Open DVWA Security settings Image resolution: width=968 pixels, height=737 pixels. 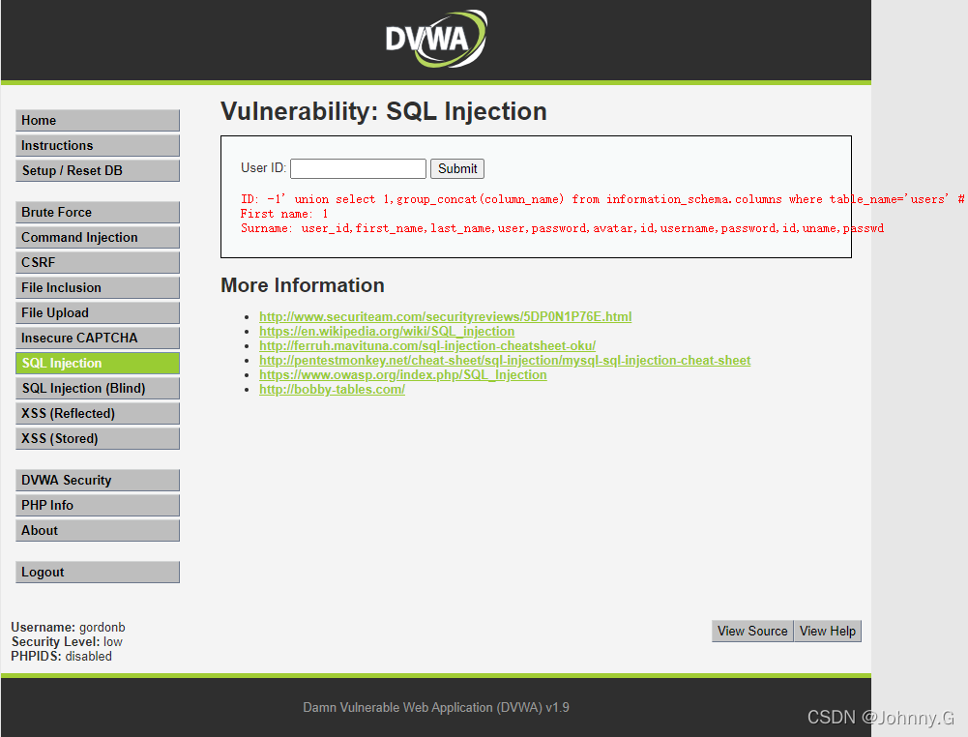[98, 481]
